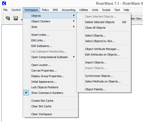Open Object Attribute Manager entry
The image size is (143, 122).
104,49
